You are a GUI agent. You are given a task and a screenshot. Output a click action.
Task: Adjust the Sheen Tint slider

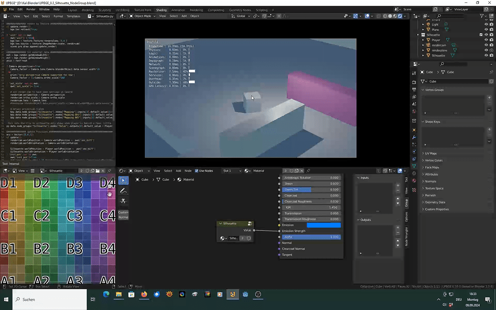point(311,190)
